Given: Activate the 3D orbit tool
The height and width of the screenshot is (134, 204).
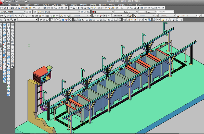Looking at the screenshot, I should click(41, 20).
